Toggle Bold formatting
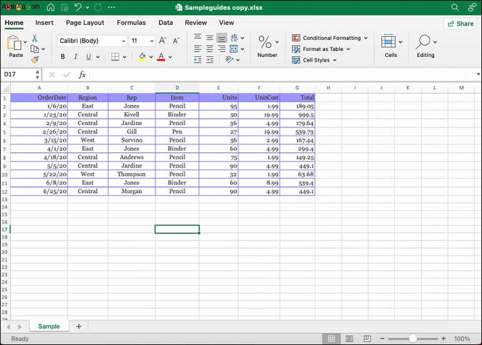Viewport: 482px width, 345px height. (x=63, y=56)
